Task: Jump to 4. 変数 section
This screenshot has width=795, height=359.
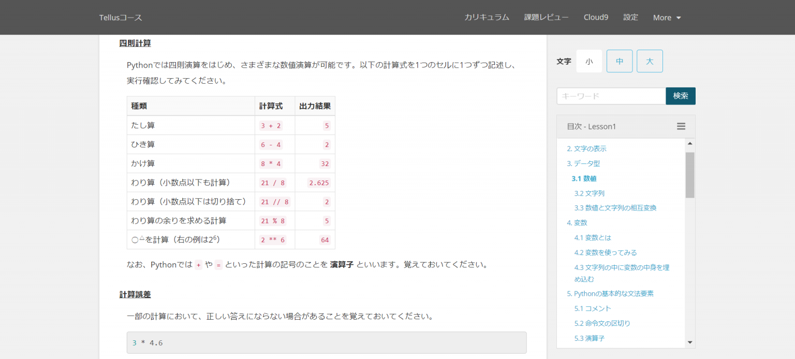Action: [577, 223]
